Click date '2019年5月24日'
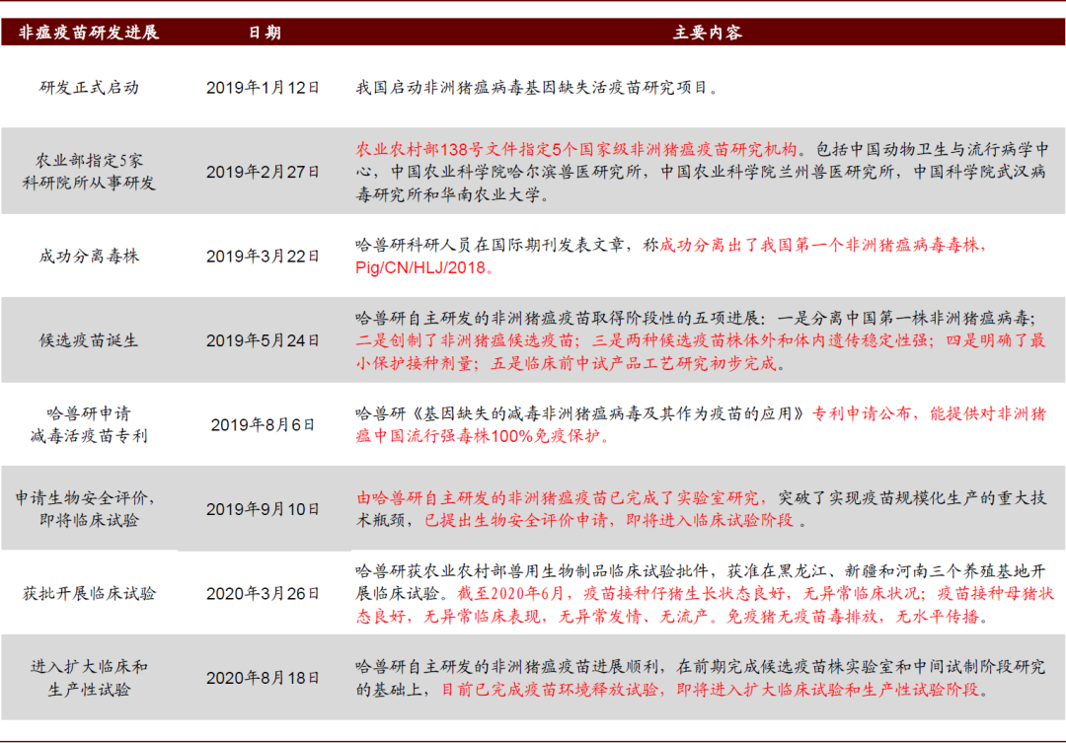The width and height of the screenshot is (1066, 743). pyautogui.click(x=263, y=340)
